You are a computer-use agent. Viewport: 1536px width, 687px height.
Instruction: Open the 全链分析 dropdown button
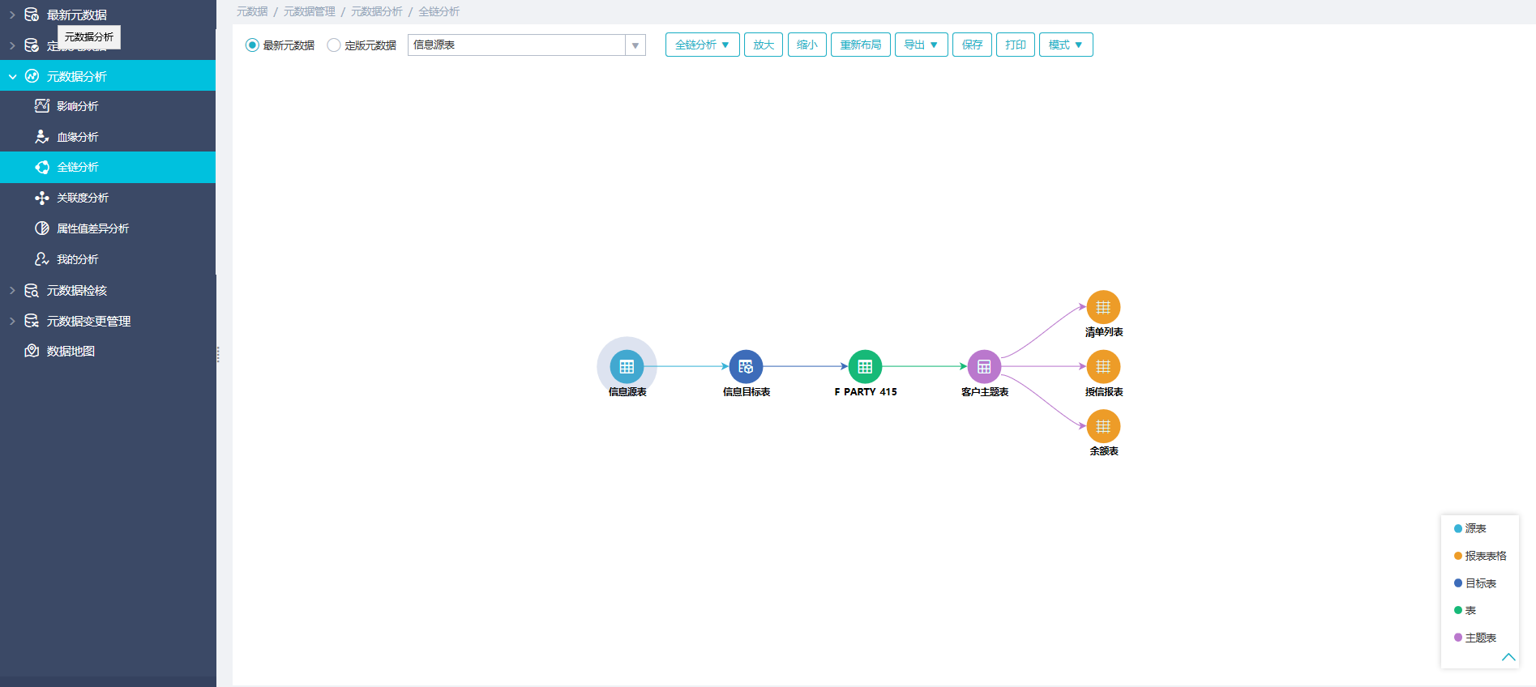click(x=702, y=45)
